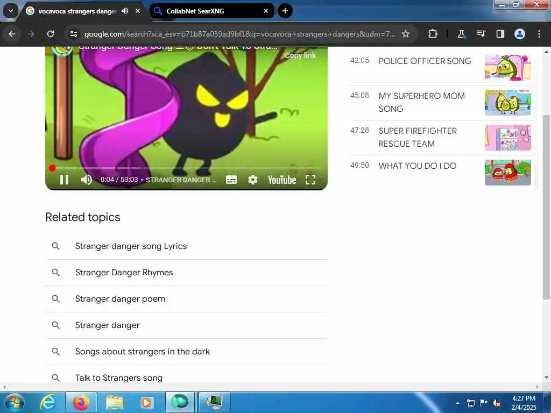Pause the YouTube video
The height and width of the screenshot is (413, 551).
point(64,180)
